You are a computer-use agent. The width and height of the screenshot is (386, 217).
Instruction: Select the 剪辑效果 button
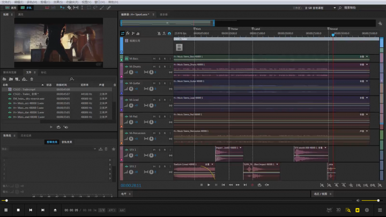coord(52,142)
